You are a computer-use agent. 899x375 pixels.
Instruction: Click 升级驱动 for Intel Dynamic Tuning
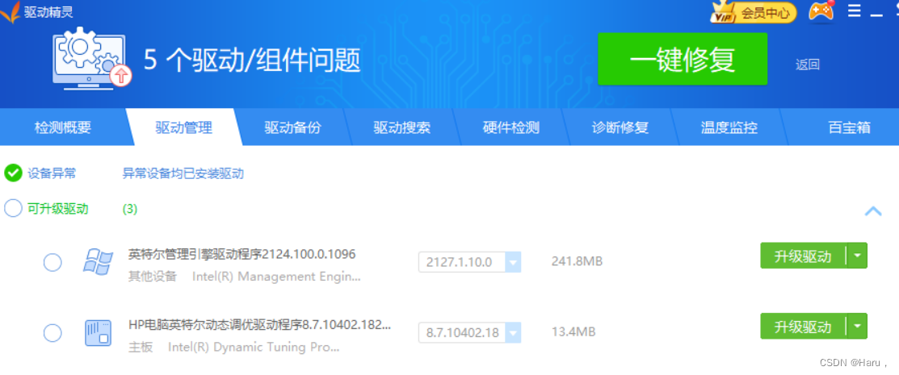click(803, 327)
